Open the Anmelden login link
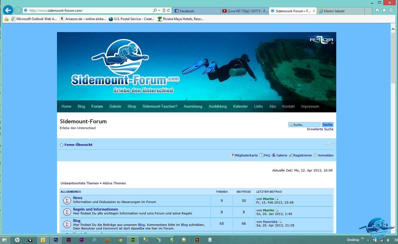This screenshot has height=244, width=398. 325,155
